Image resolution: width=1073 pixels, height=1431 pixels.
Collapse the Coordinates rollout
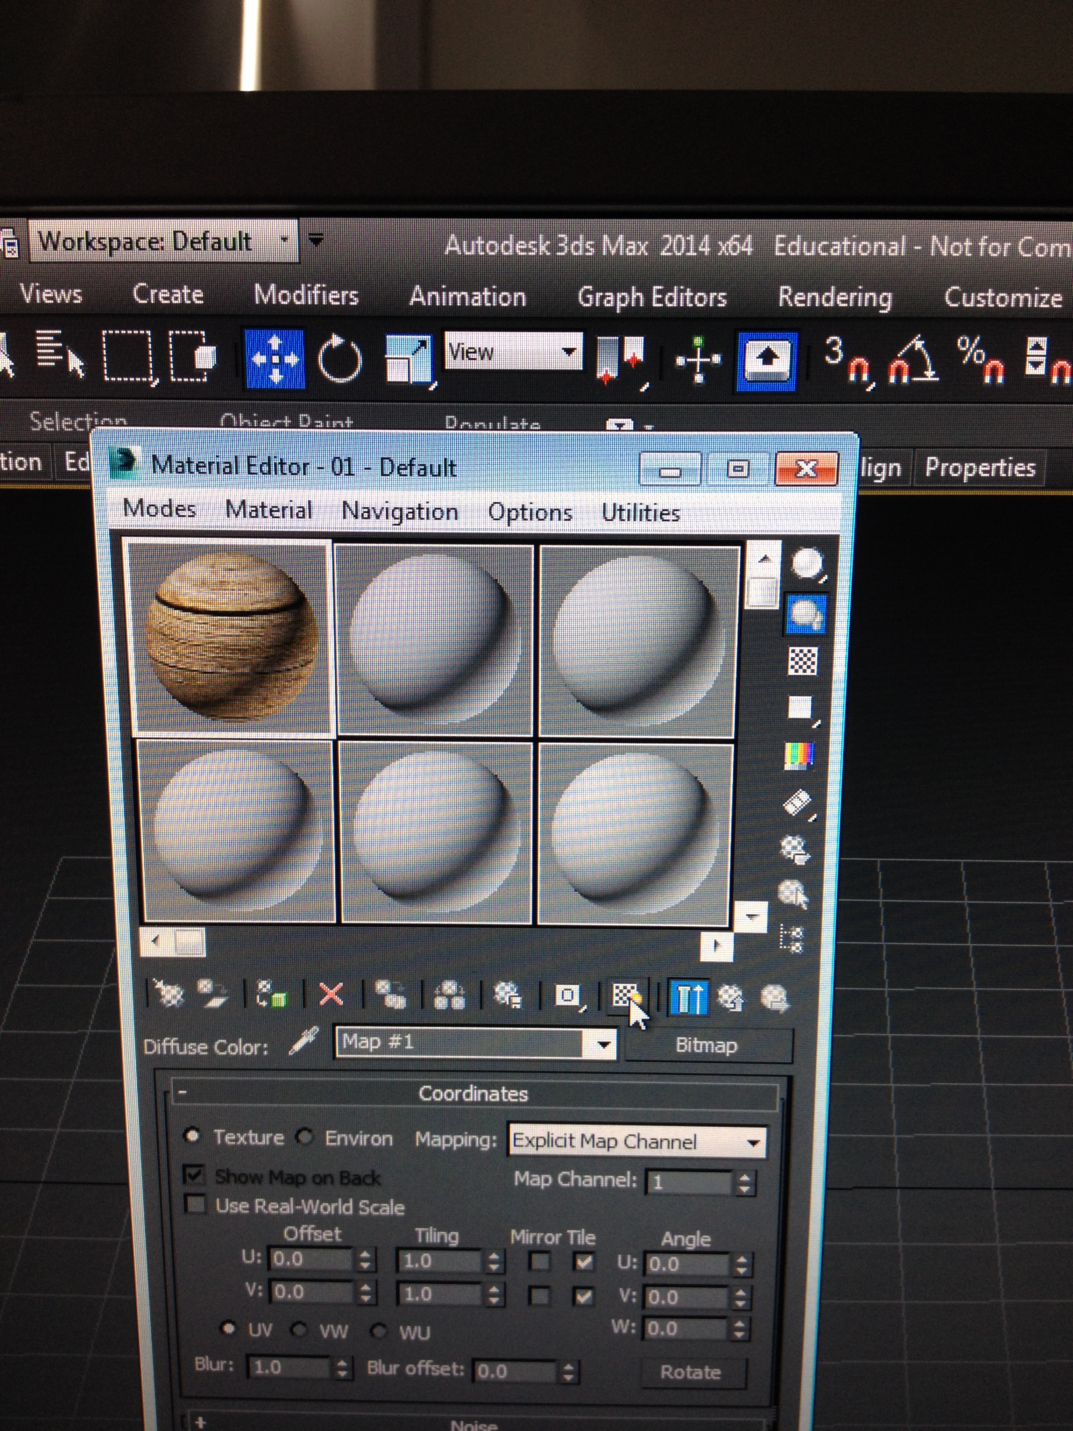click(474, 1094)
